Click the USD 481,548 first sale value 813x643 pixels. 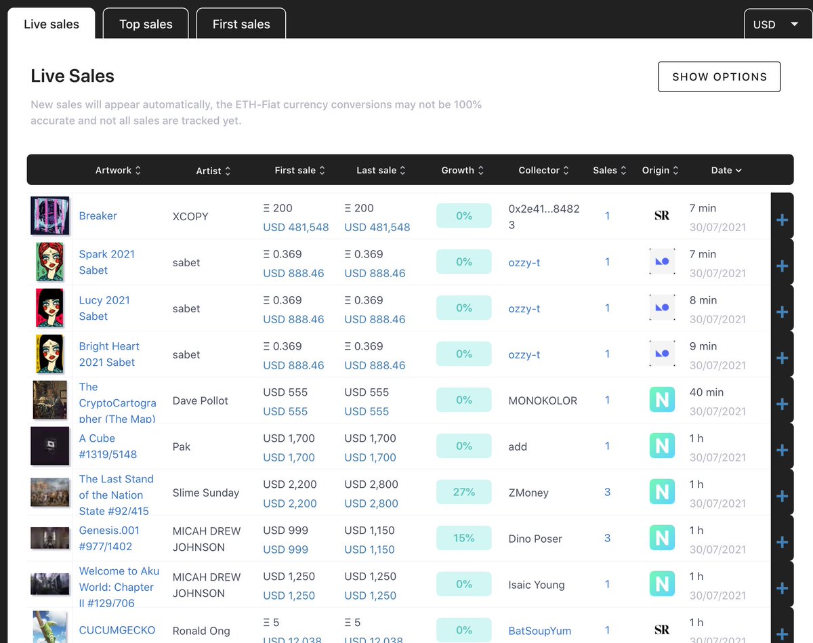(296, 227)
